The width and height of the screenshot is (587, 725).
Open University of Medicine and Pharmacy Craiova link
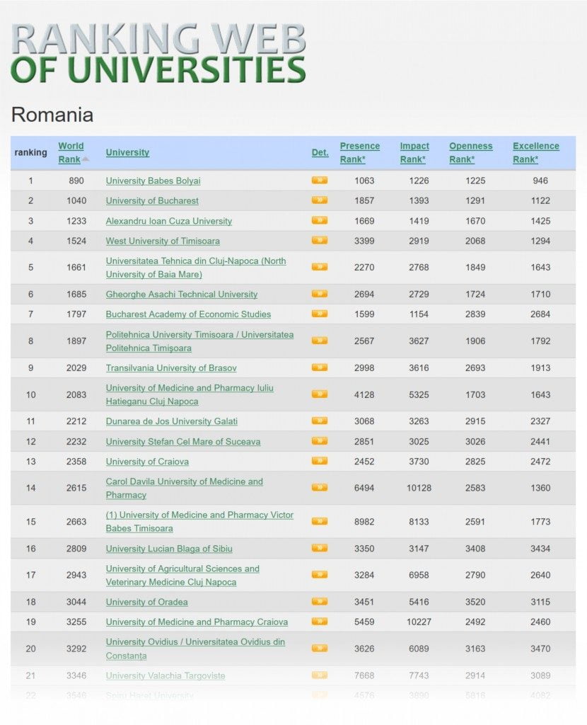point(197,622)
